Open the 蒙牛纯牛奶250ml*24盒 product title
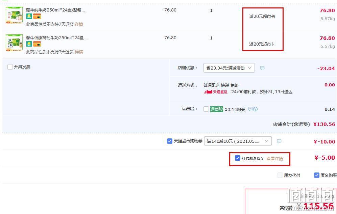The height and width of the screenshot is (214, 337). coord(55,10)
